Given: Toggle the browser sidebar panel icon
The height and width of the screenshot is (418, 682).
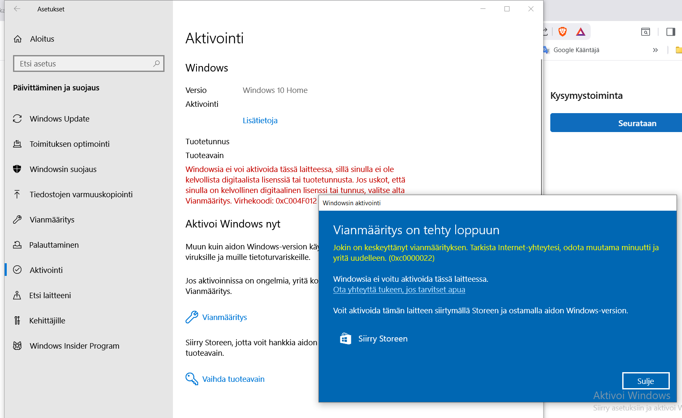Looking at the screenshot, I should pyautogui.click(x=671, y=32).
